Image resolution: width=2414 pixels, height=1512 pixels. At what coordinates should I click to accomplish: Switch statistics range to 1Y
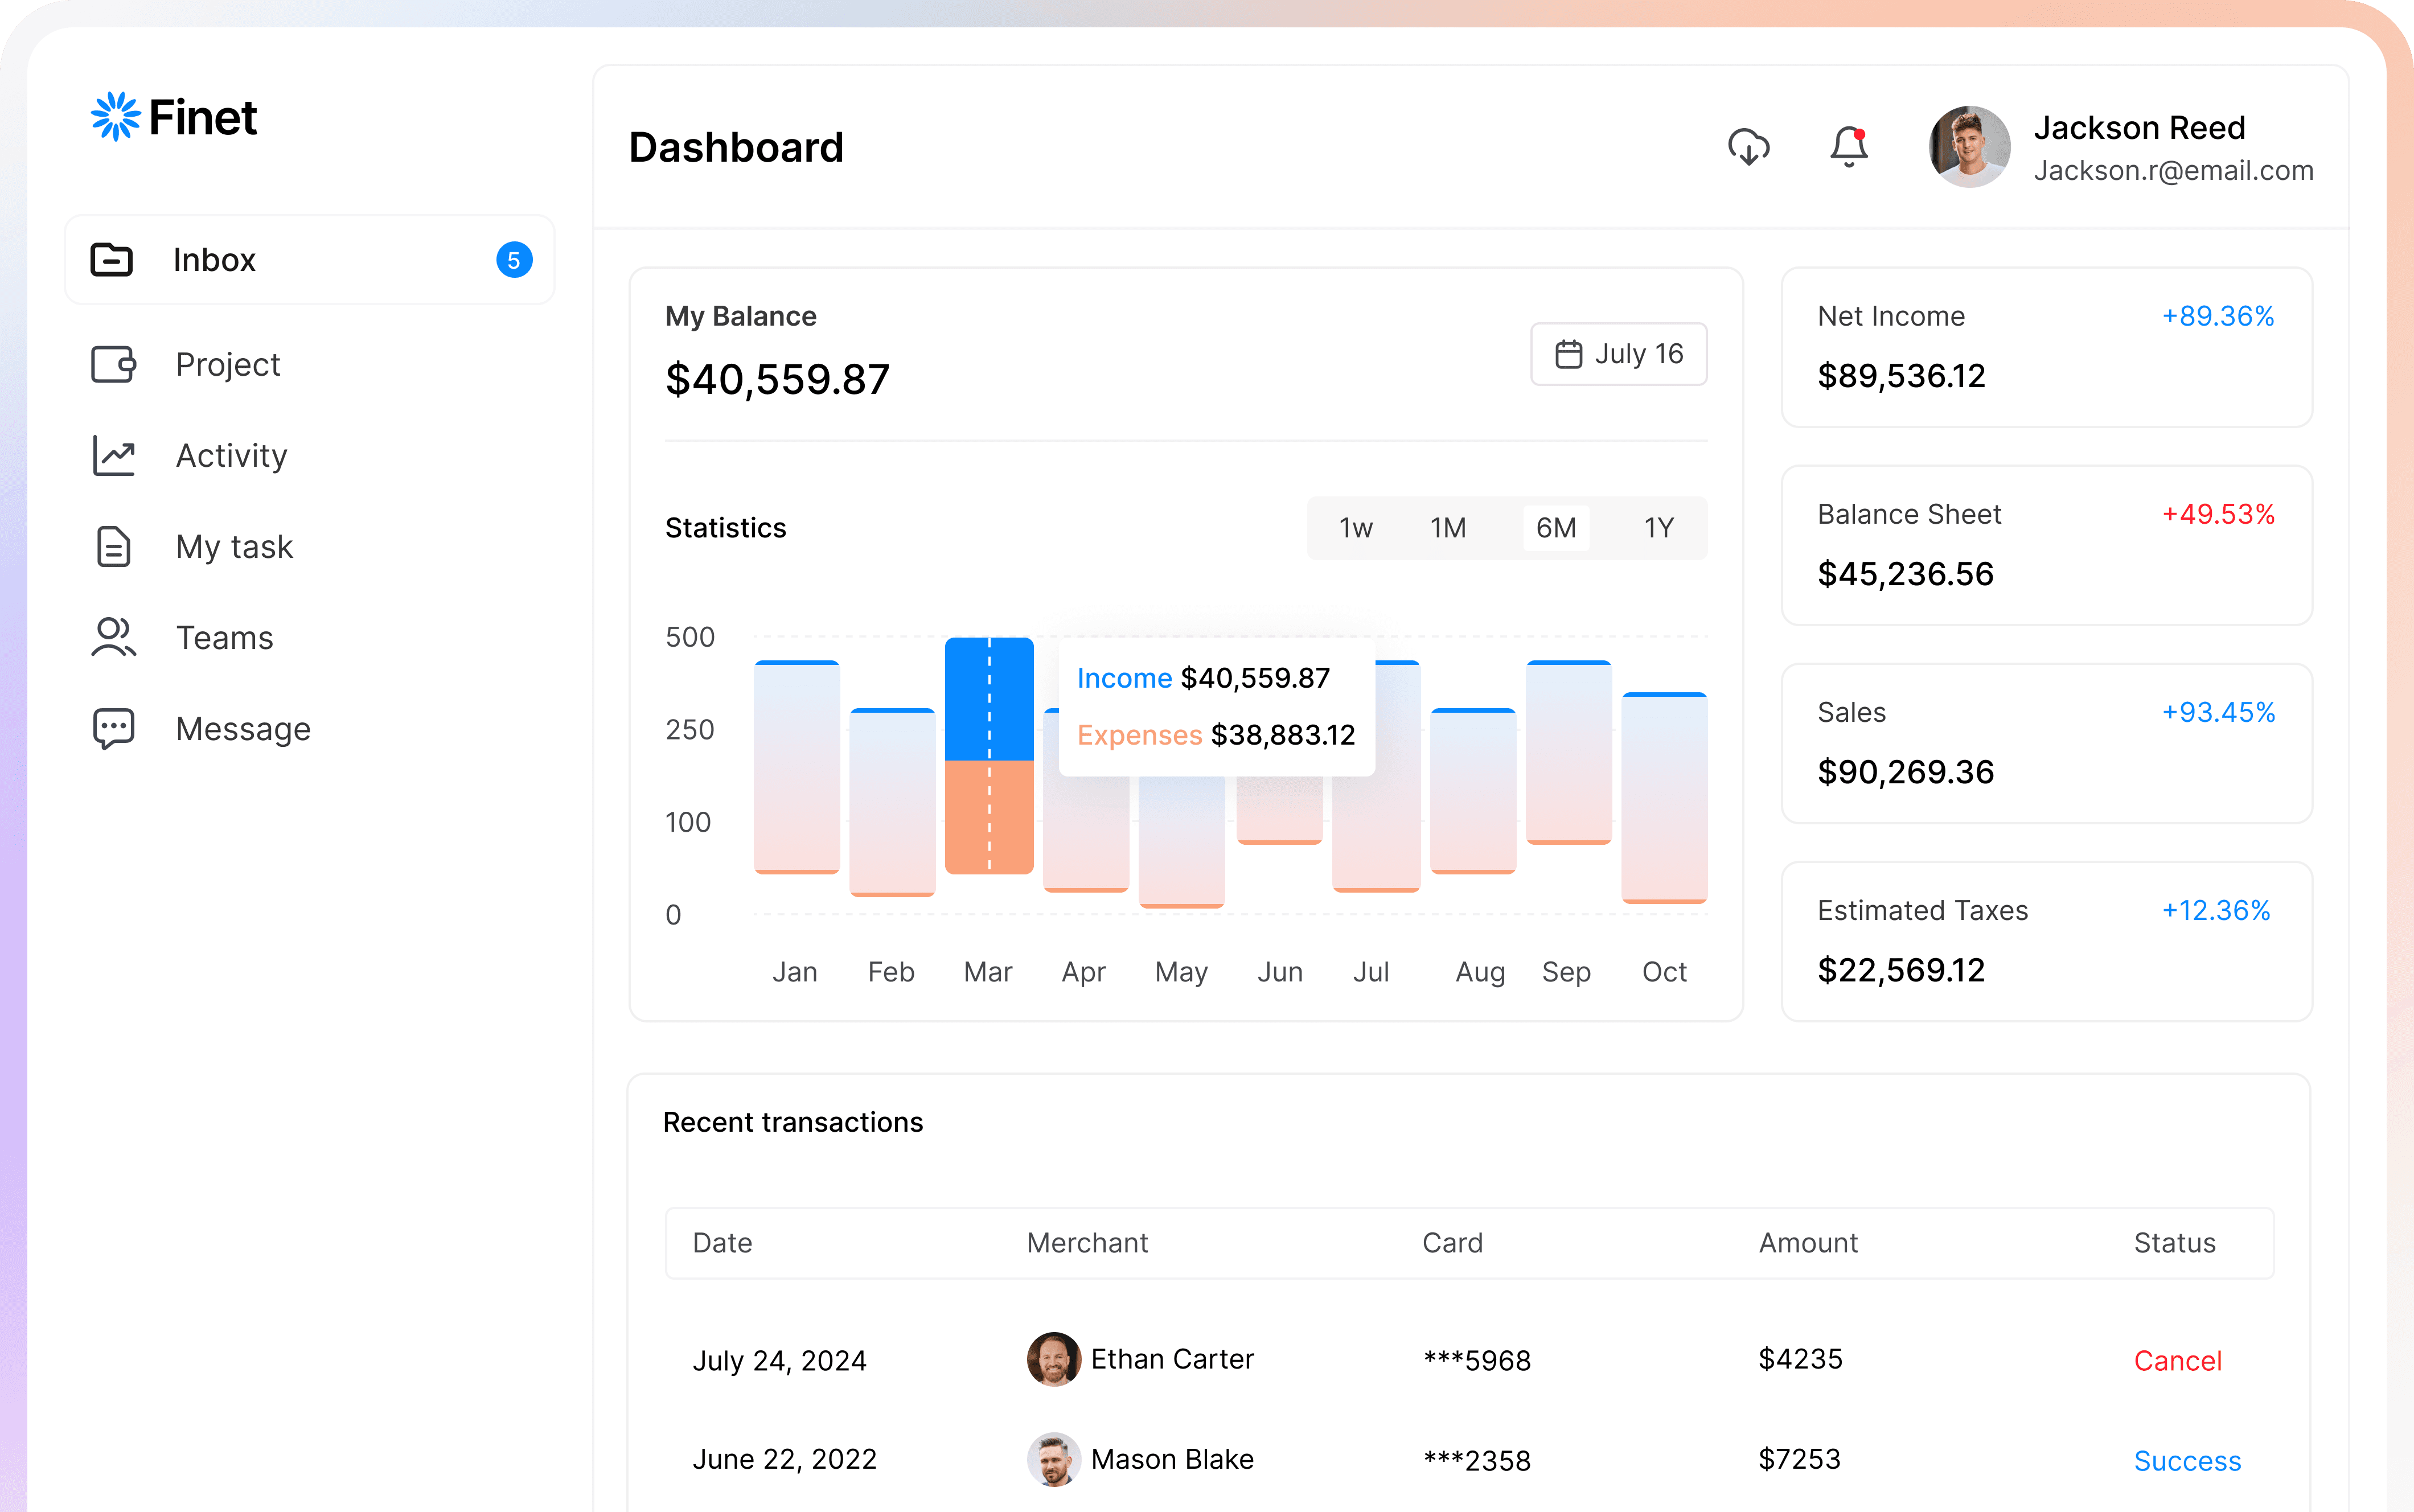click(x=1659, y=528)
